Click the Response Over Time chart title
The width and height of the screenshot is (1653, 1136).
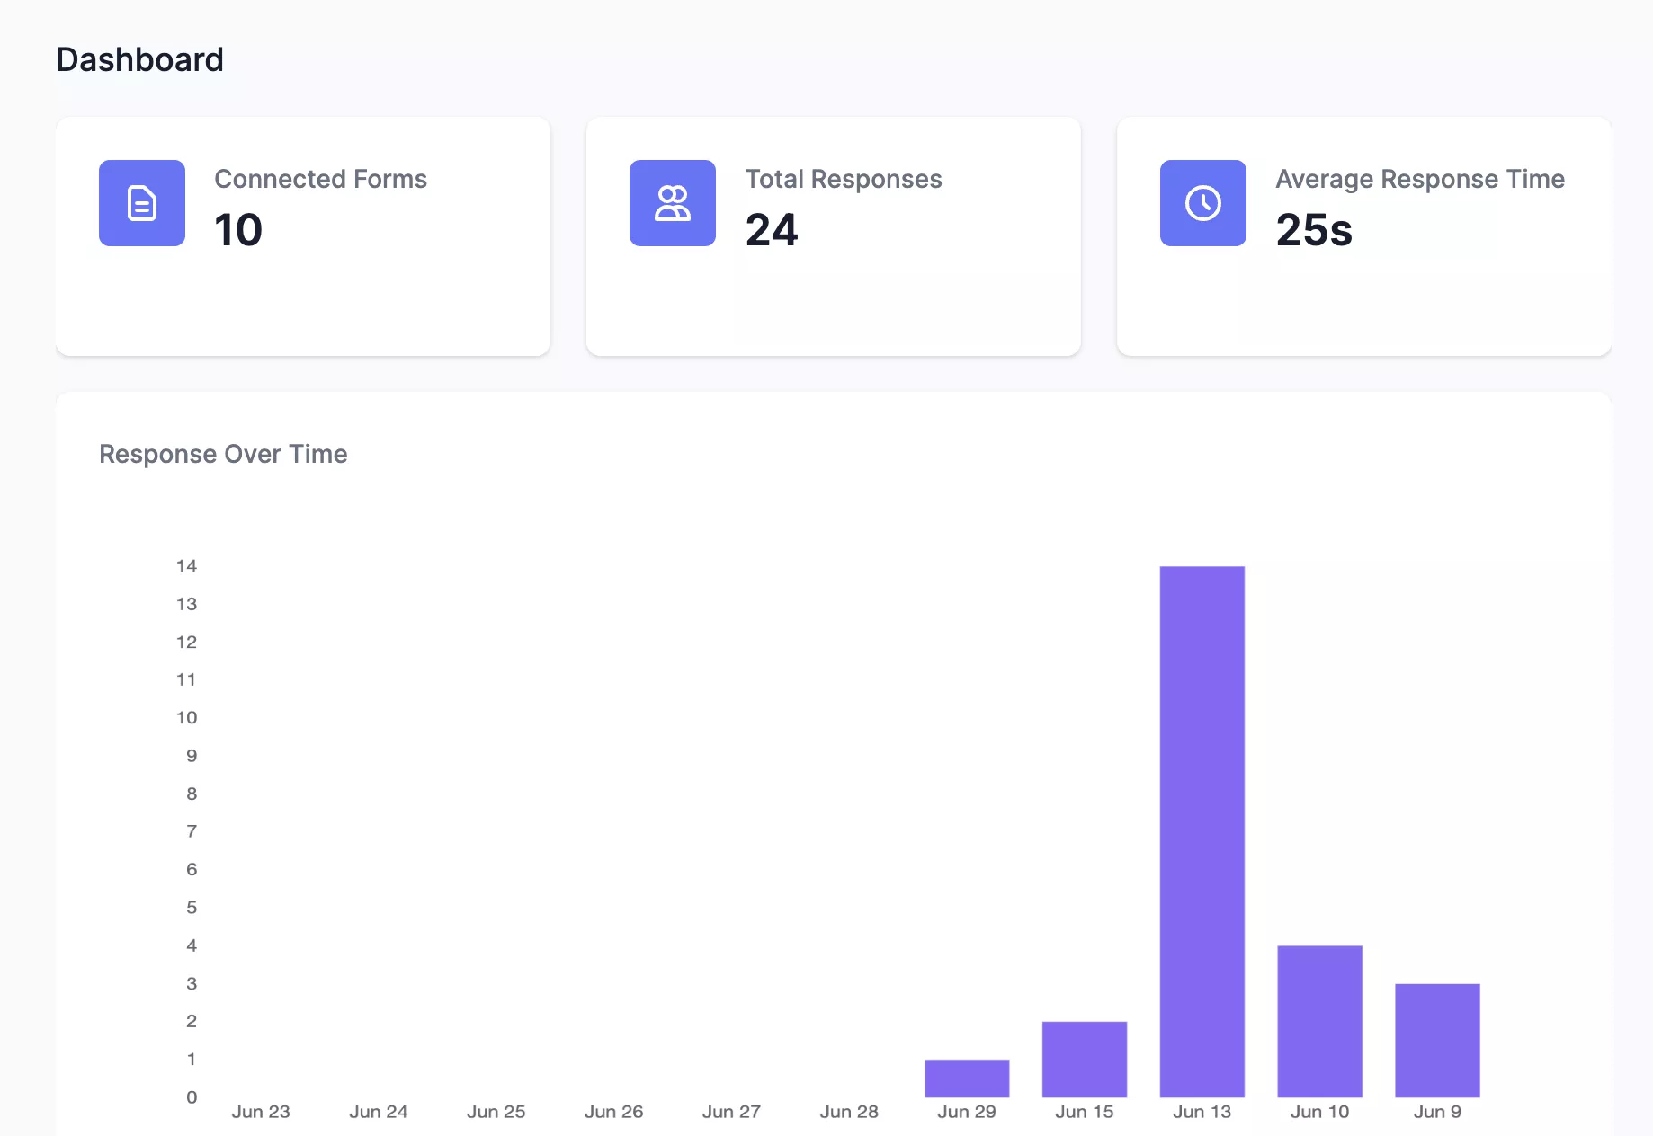click(223, 454)
